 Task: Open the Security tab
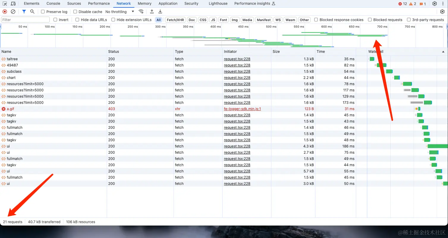[x=191, y=4]
